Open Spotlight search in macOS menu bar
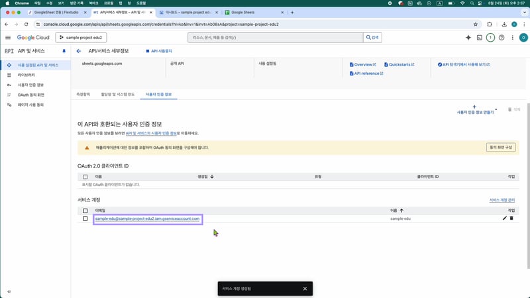 (472, 3)
